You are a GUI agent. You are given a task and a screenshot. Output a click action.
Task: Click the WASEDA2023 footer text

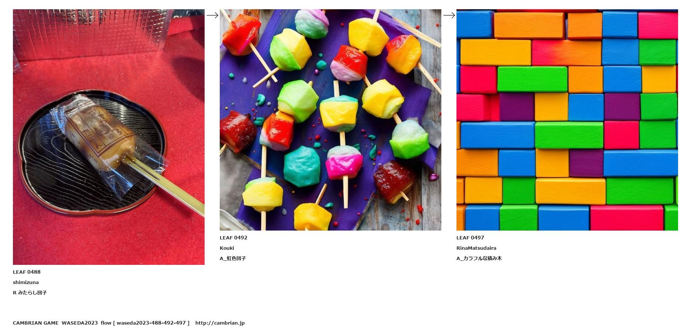tap(80, 323)
